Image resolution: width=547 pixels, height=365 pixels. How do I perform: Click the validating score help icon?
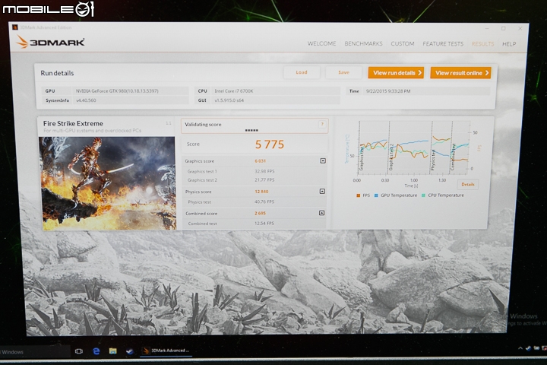pyautogui.click(x=322, y=124)
